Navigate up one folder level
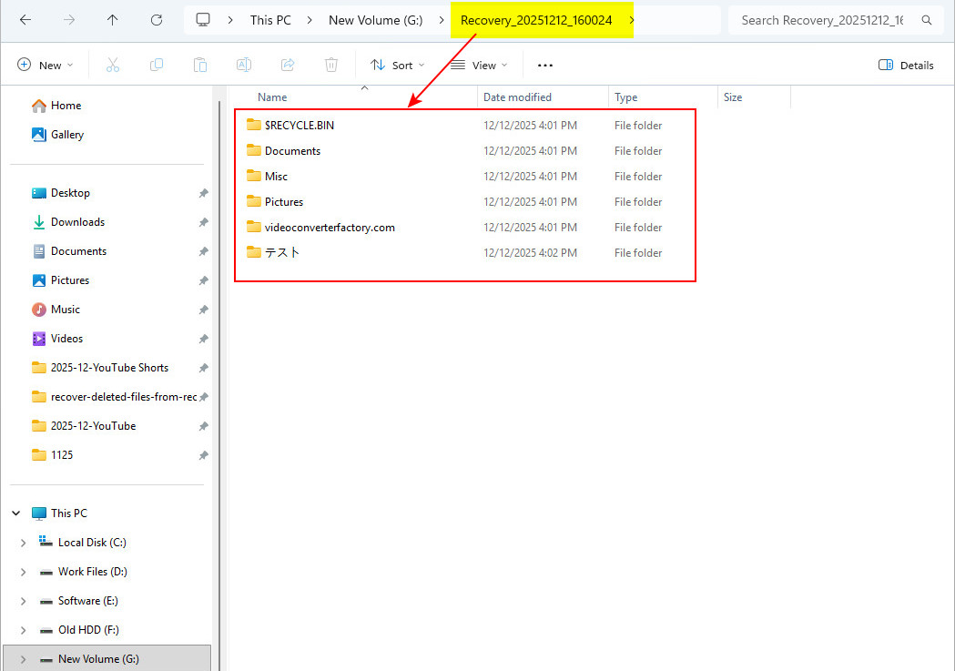This screenshot has width=955, height=671. pyautogui.click(x=110, y=19)
